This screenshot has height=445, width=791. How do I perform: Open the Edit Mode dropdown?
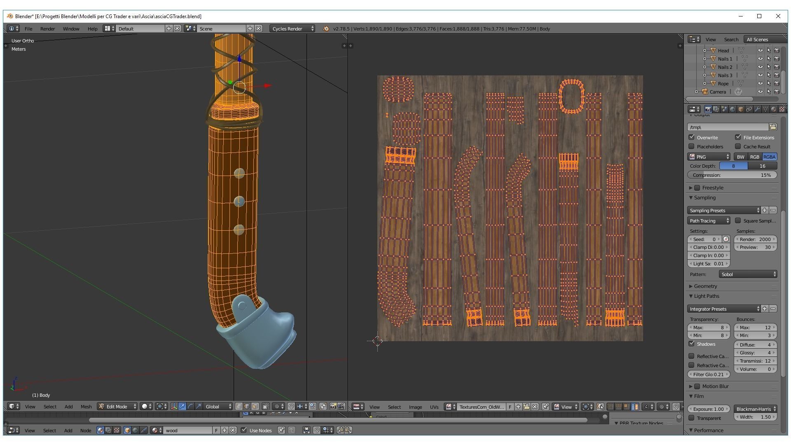[x=117, y=406]
